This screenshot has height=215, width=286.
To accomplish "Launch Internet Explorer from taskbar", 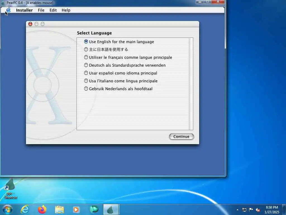I will point(25,209).
